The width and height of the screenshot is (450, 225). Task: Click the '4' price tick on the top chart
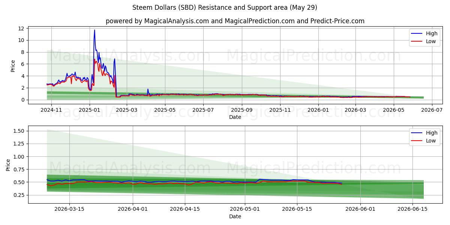(x=23, y=76)
